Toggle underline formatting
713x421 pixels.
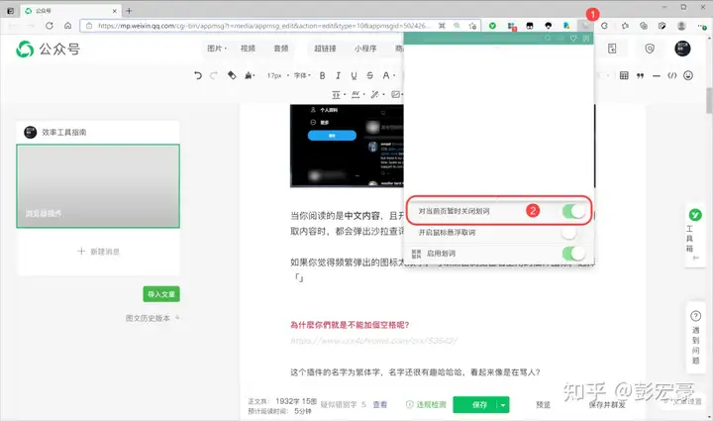click(354, 75)
